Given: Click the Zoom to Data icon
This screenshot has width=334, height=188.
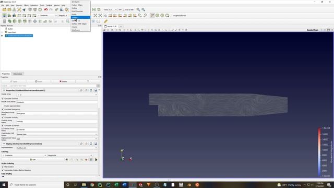Looking at the screenshot, I should coord(100,15).
